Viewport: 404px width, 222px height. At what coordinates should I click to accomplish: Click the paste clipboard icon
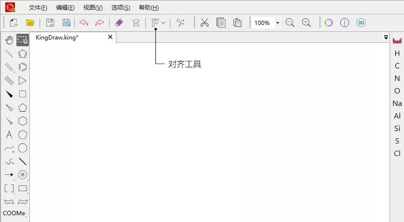pos(237,23)
